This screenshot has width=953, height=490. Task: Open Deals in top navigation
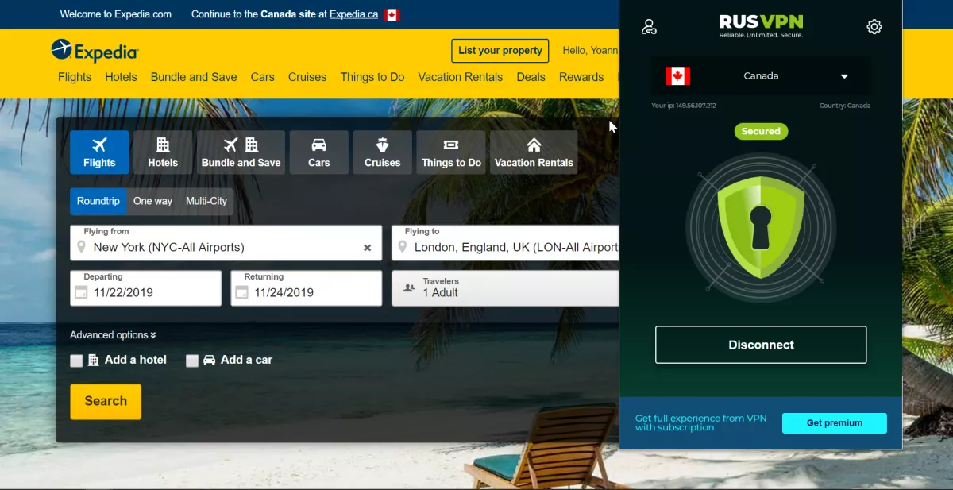[531, 77]
